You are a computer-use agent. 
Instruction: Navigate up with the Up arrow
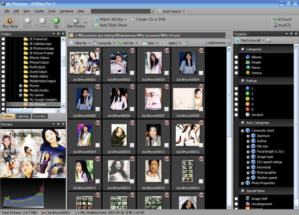click(x=56, y=21)
